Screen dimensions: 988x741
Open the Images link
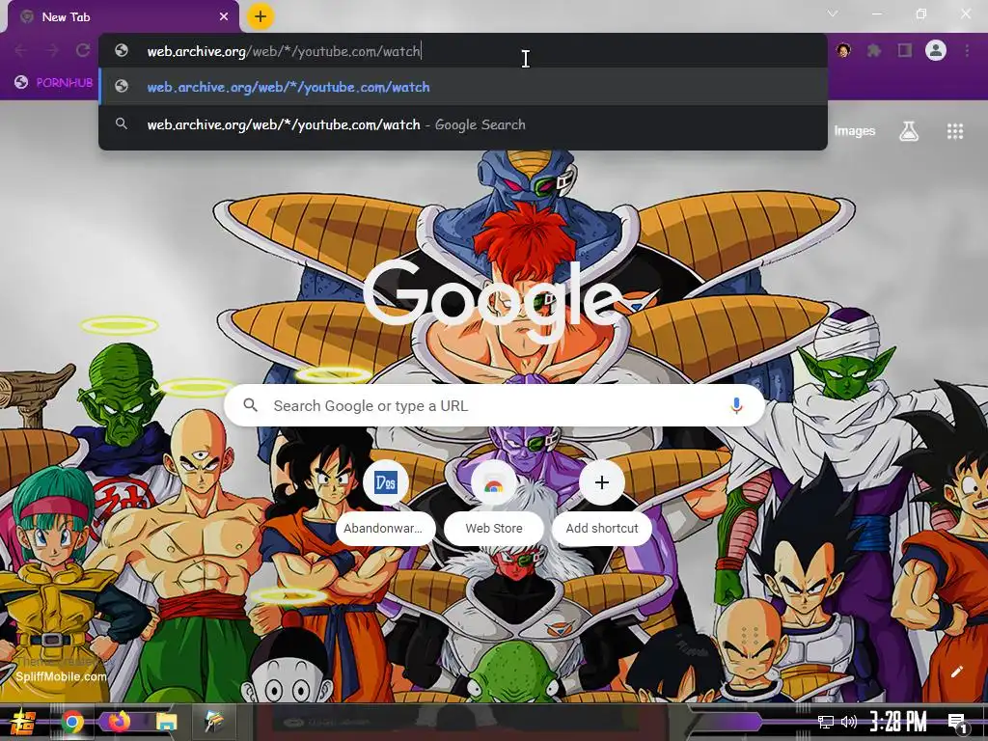(855, 131)
